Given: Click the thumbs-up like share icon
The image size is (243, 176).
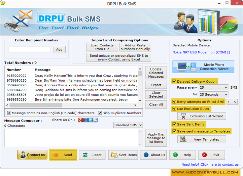Looking at the screenshot, I should pos(95,120).
